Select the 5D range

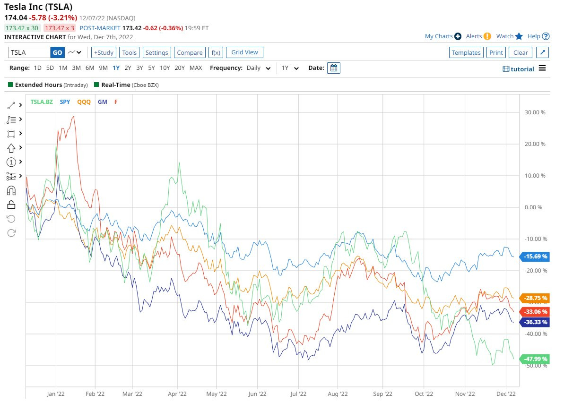point(50,68)
